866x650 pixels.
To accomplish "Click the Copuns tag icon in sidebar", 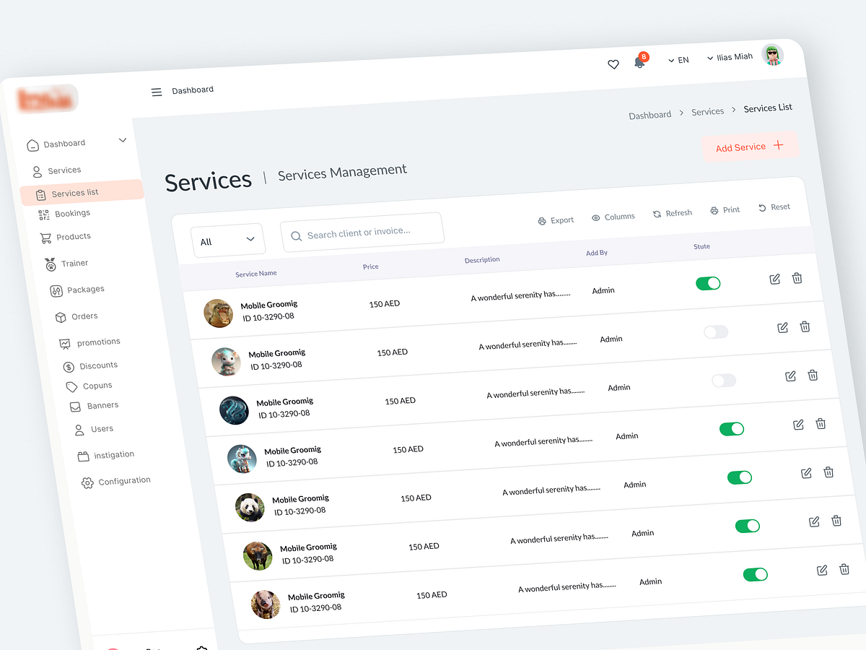I will point(71,387).
